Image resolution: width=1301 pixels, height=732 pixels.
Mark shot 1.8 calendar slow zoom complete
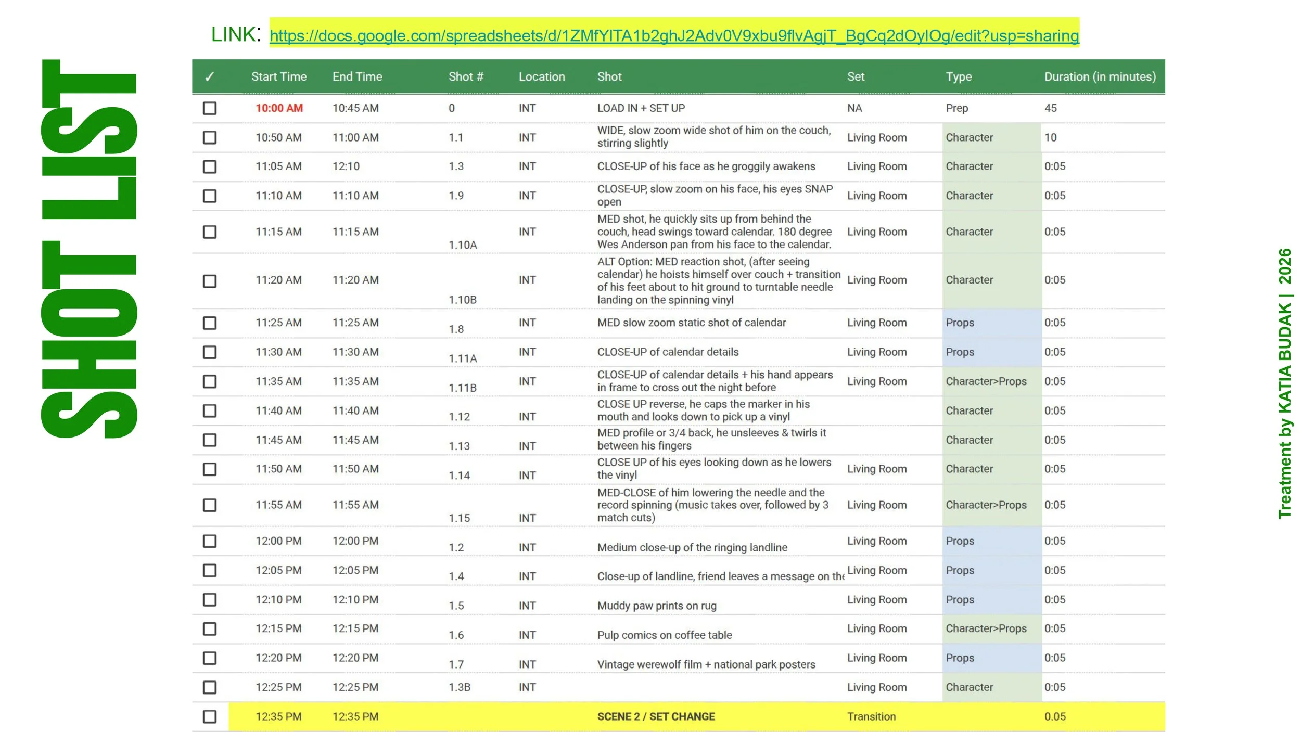click(x=210, y=323)
